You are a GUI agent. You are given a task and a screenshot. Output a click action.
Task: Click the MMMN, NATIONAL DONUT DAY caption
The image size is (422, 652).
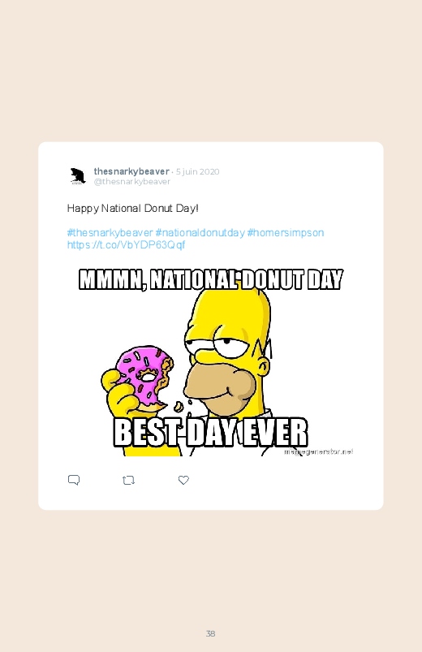pos(211,279)
